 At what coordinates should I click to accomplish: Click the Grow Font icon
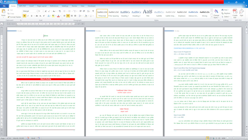pos(46,11)
